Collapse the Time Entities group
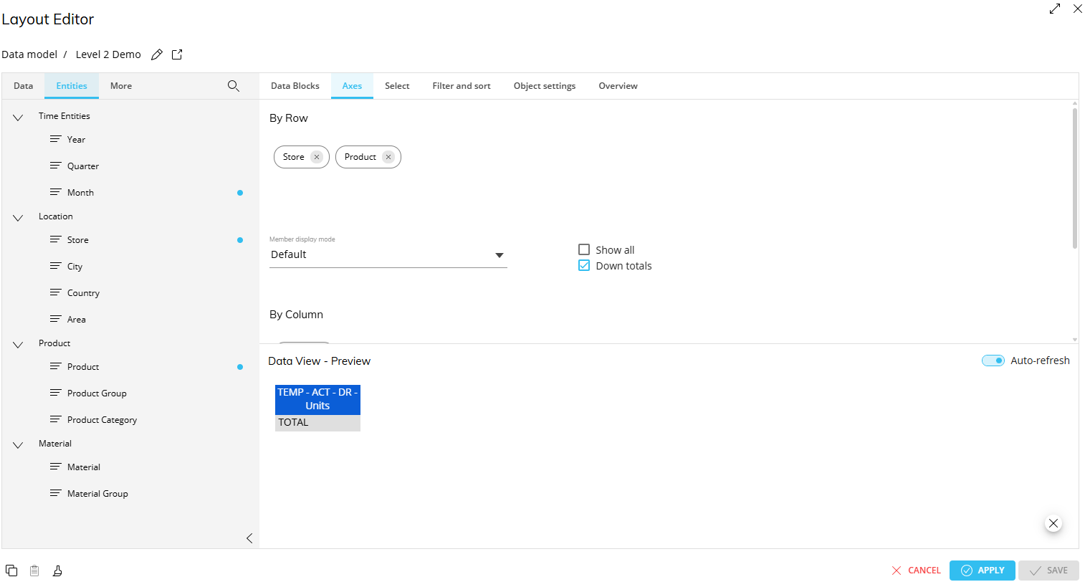 (18, 117)
